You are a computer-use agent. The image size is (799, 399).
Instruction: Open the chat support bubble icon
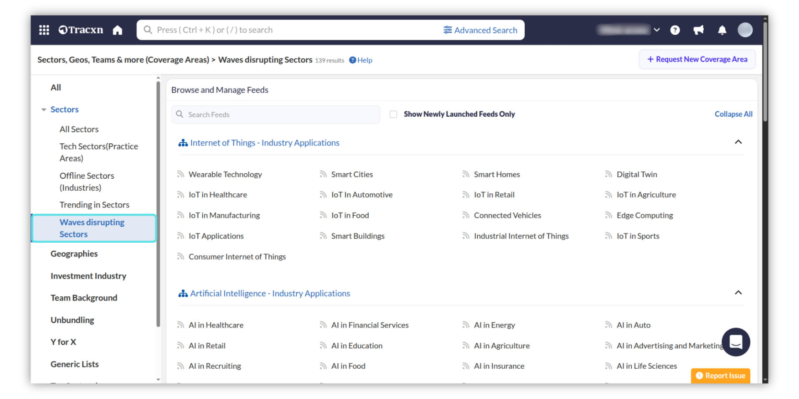pyautogui.click(x=735, y=342)
